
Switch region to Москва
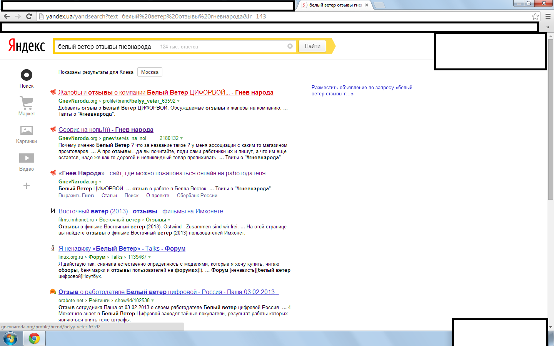150,72
